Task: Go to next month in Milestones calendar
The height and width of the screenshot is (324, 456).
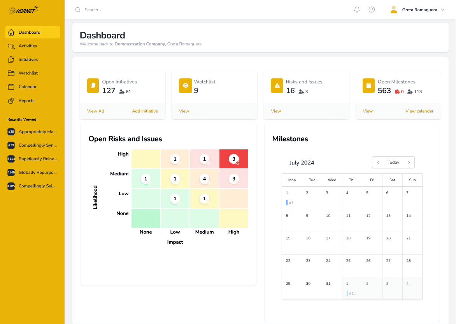Action: click(x=409, y=163)
